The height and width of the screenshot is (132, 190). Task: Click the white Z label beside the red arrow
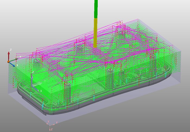pos(11,50)
